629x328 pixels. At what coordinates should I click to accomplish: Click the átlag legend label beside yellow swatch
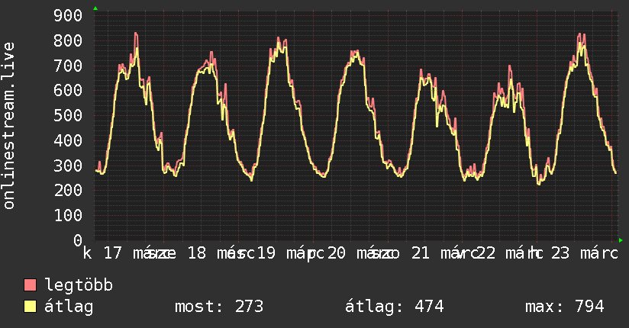69,307
